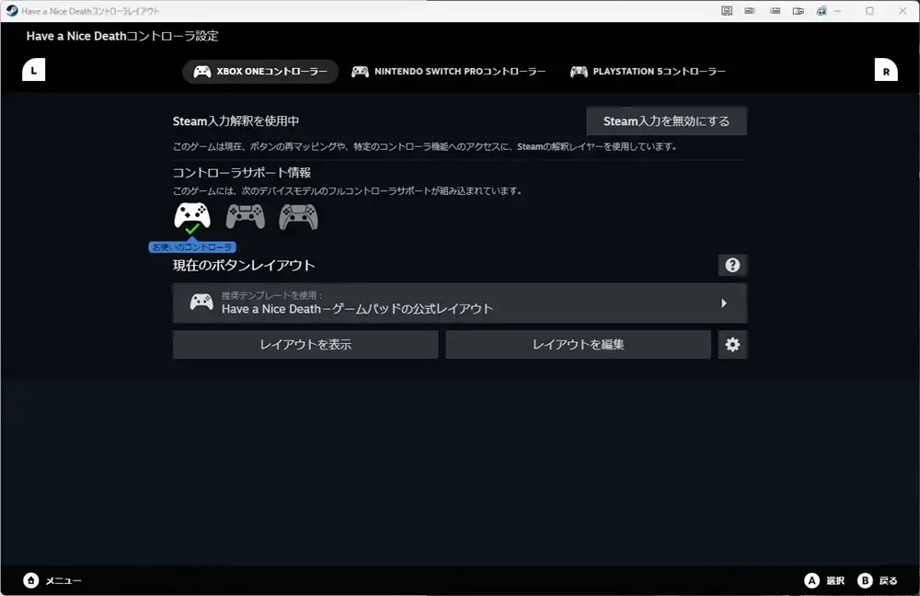The image size is (920, 596).
Task: Open the Nintendo Switch Pro controller tab
Action: click(x=448, y=72)
